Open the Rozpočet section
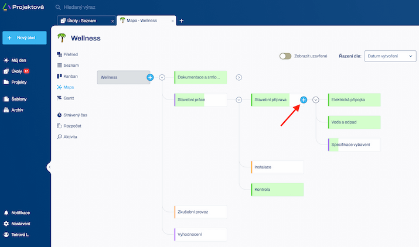The height and width of the screenshot is (247, 419). [69, 126]
